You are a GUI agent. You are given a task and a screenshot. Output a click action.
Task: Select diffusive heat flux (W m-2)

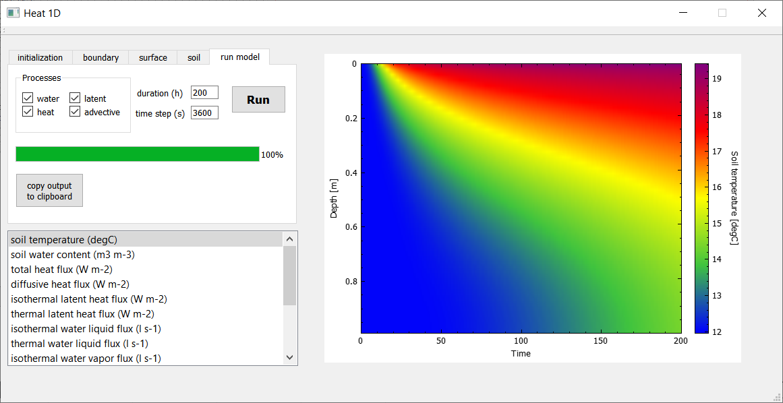click(146, 284)
